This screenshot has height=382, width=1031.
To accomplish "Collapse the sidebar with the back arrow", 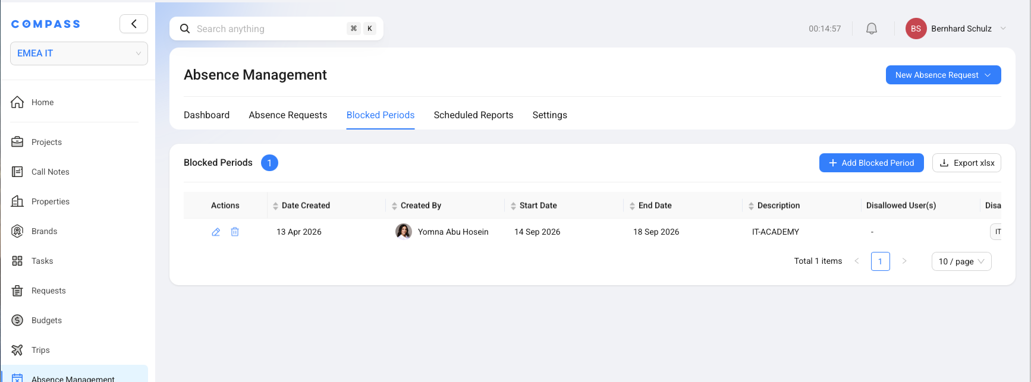I will (x=134, y=24).
